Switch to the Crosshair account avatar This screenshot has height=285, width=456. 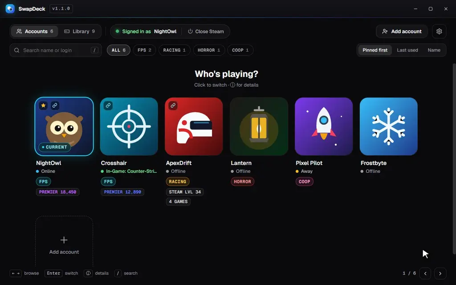(129, 126)
